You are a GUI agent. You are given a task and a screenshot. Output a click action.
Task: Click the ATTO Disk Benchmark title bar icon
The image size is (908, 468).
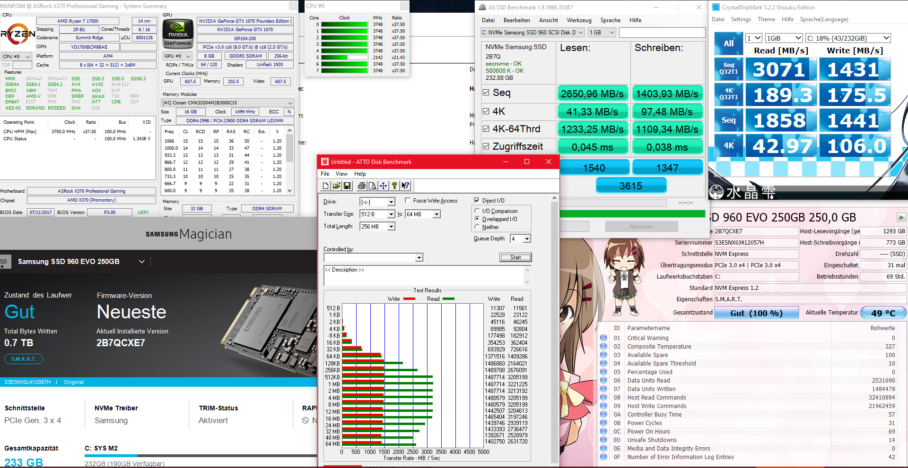(325, 162)
